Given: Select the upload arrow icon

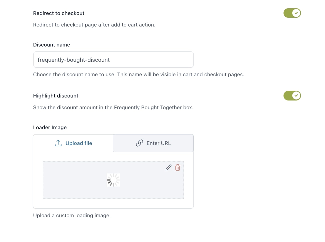Looking at the screenshot, I should tap(58, 143).
